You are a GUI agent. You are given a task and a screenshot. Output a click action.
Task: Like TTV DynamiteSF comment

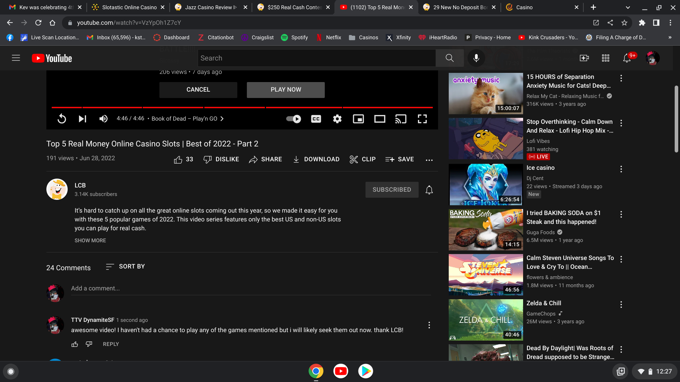75,344
